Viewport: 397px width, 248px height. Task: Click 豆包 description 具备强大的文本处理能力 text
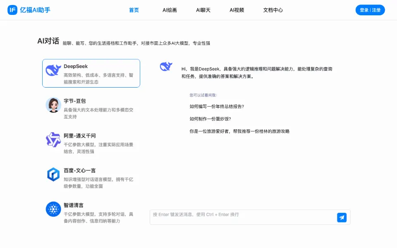[x=98, y=113]
